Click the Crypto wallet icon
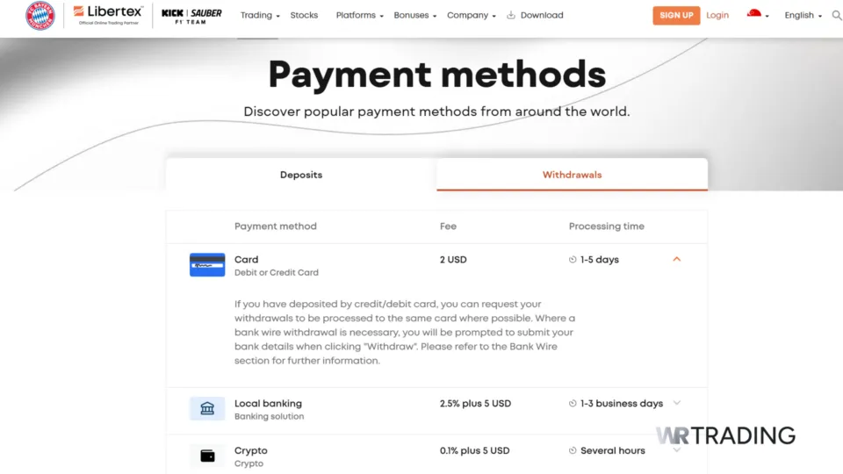 click(x=207, y=456)
